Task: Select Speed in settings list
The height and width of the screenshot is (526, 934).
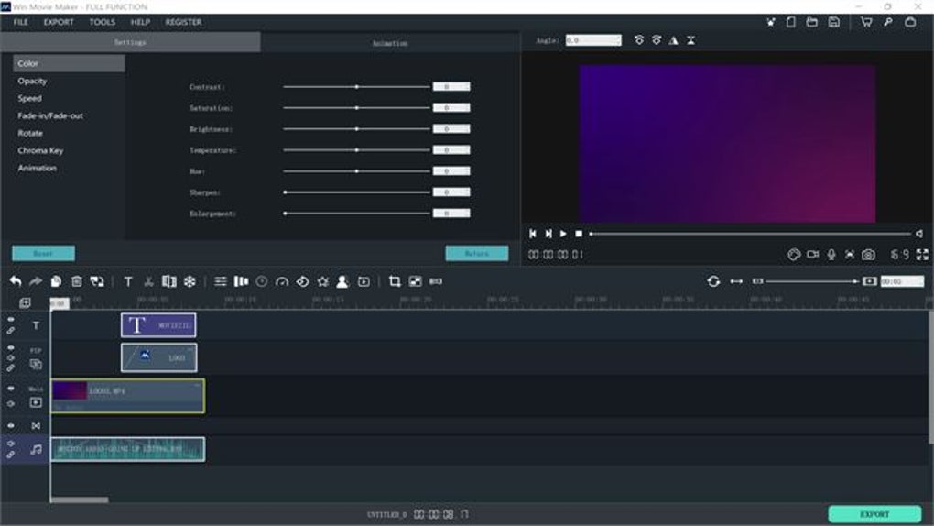Action: (x=30, y=98)
